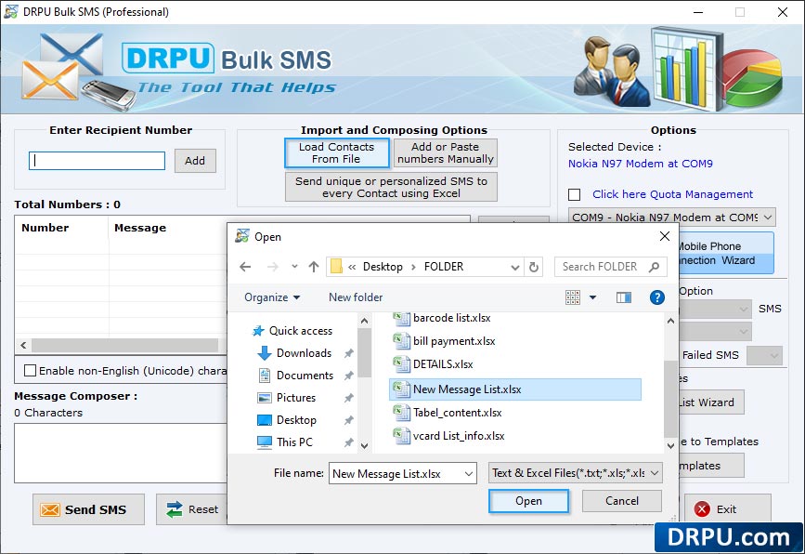
Task: Click the recipient number input field
Action: coord(97,161)
